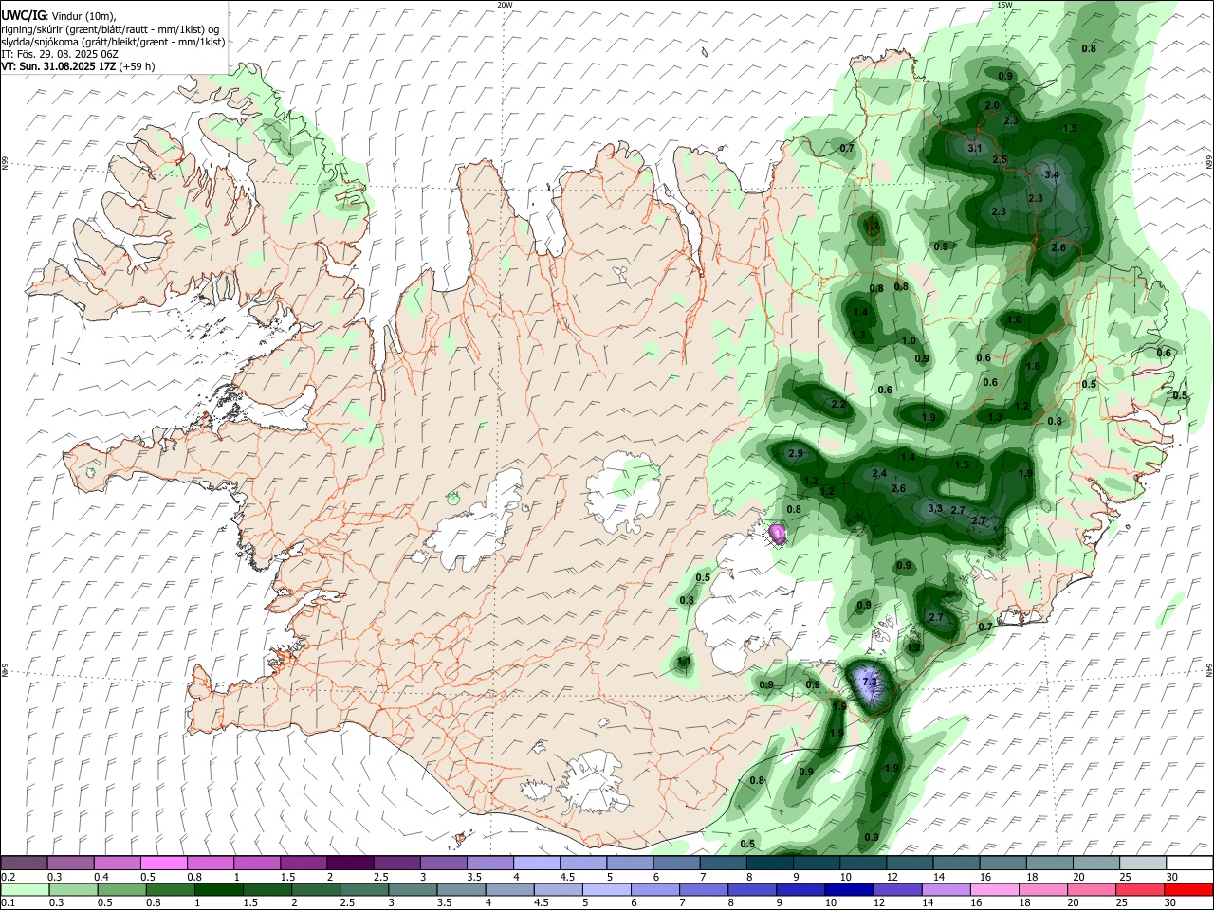Pick 0.5–0.8 medium green swatch, lower legend

click(x=120, y=889)
